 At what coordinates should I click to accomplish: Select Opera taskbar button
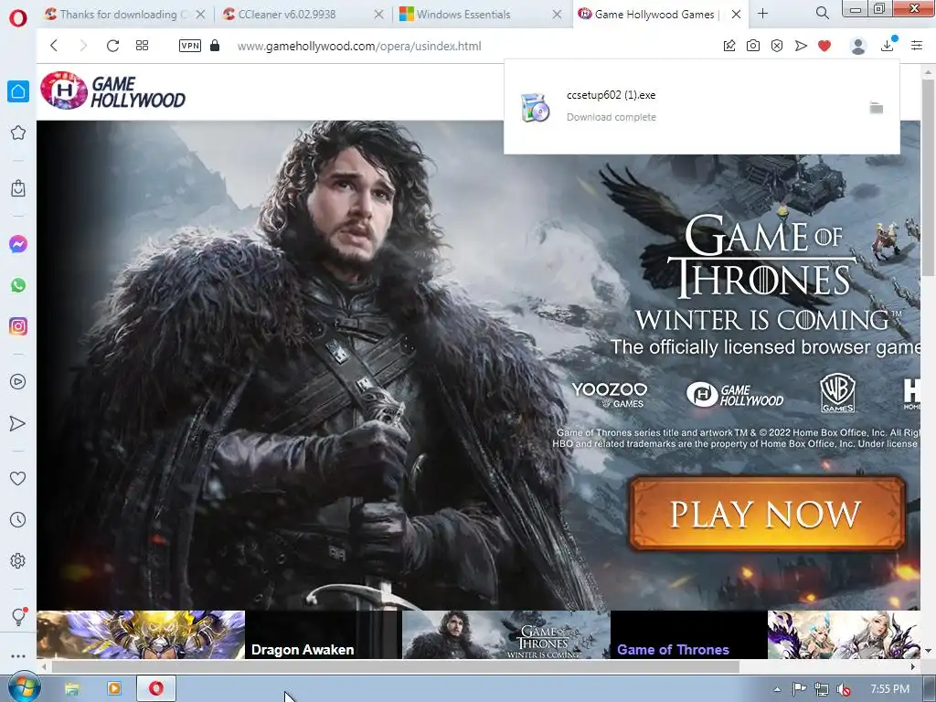click(156, 689)
